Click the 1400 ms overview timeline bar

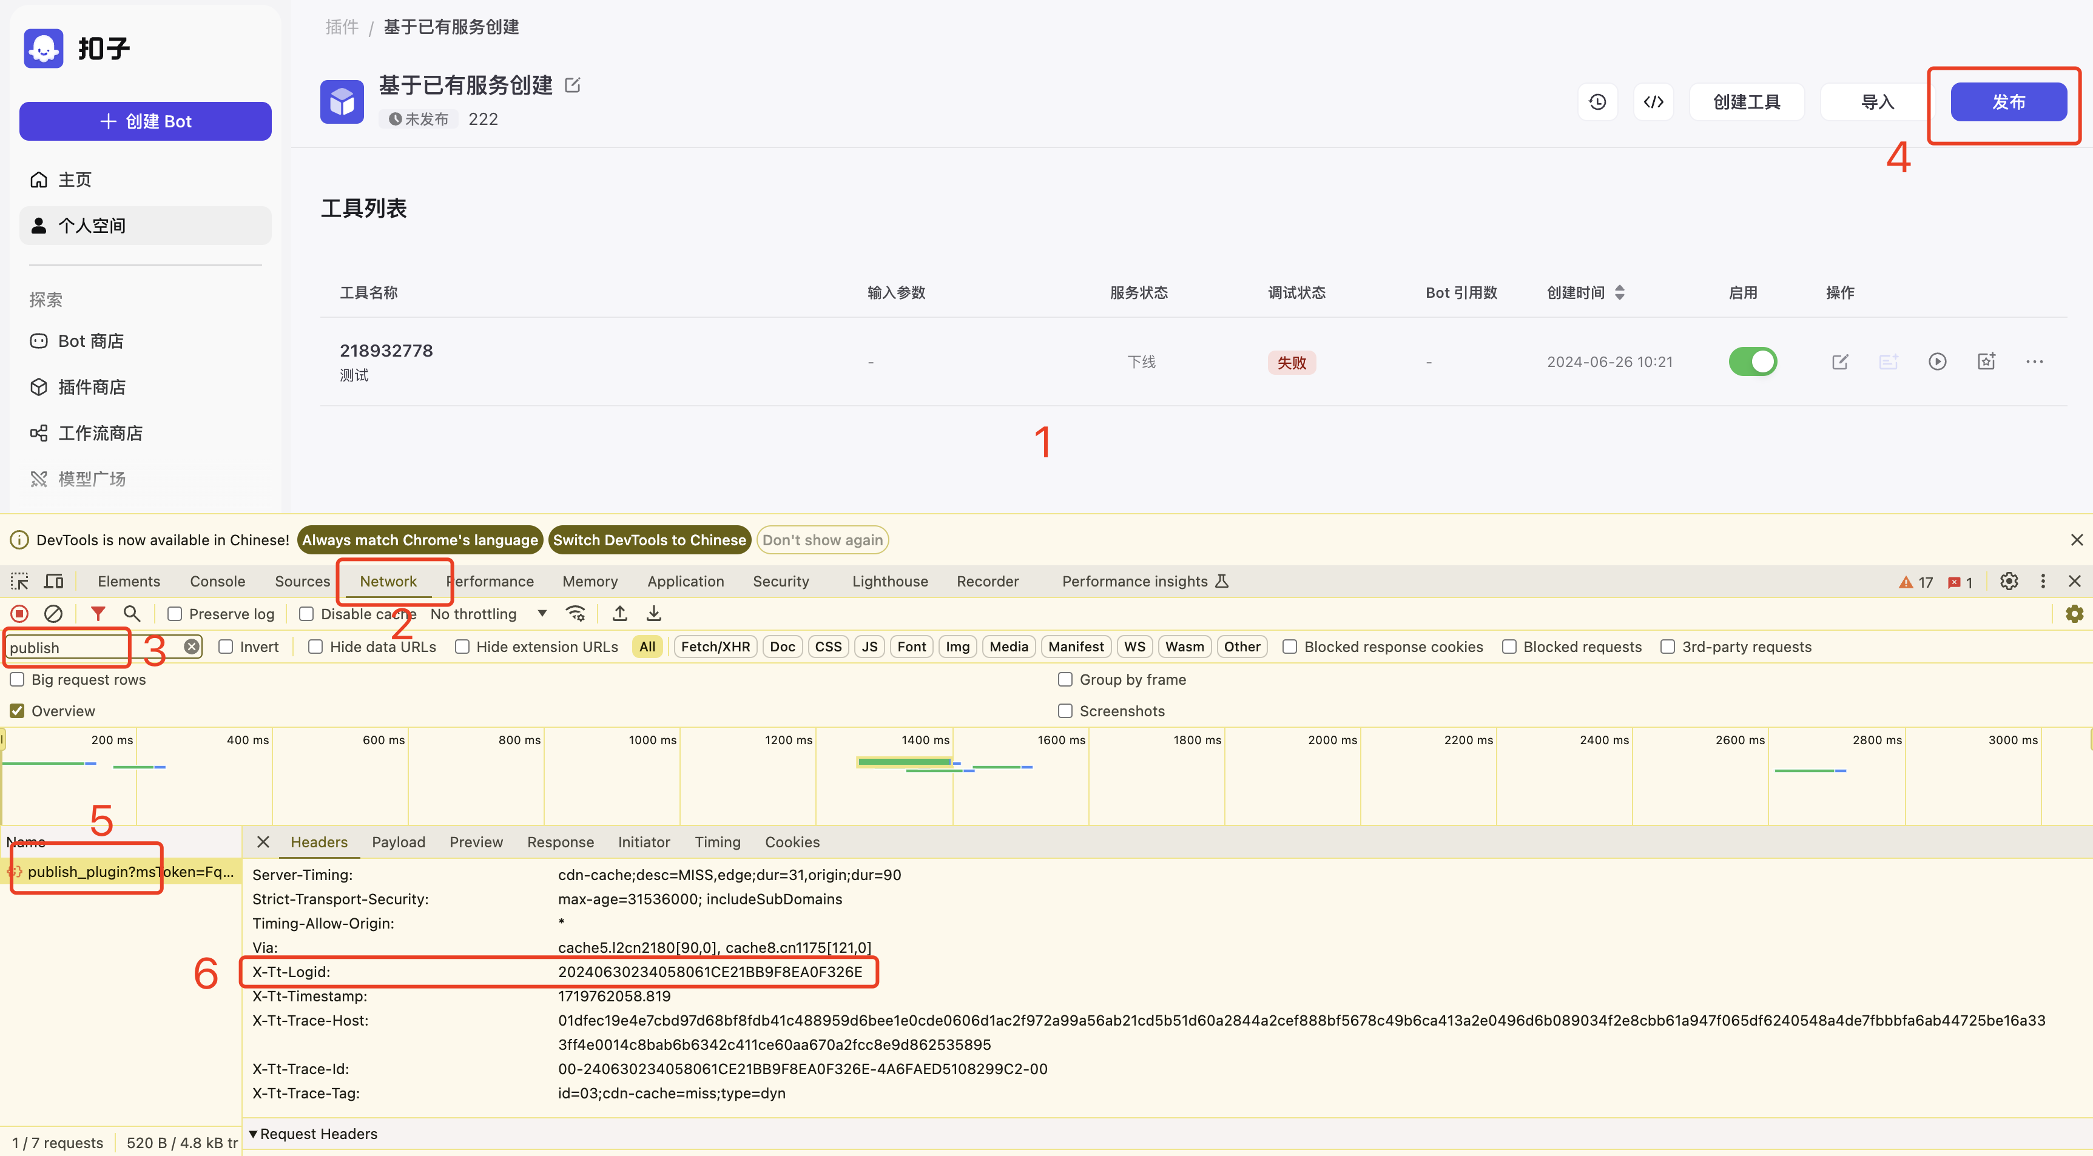coord(905,761)
